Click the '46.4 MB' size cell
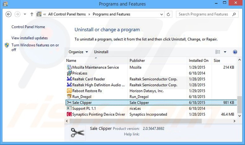Screen dimensions: 245x145 pos(228,114)
